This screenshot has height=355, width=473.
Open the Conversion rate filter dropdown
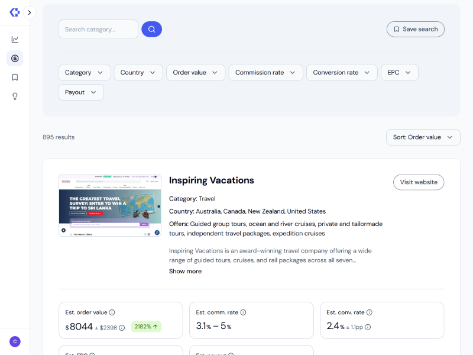pos(342,72)
